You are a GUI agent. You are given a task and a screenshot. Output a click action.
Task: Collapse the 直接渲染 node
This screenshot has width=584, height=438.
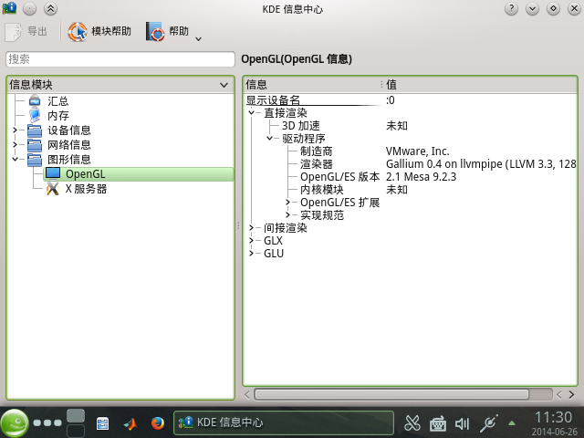coord(252,112)
